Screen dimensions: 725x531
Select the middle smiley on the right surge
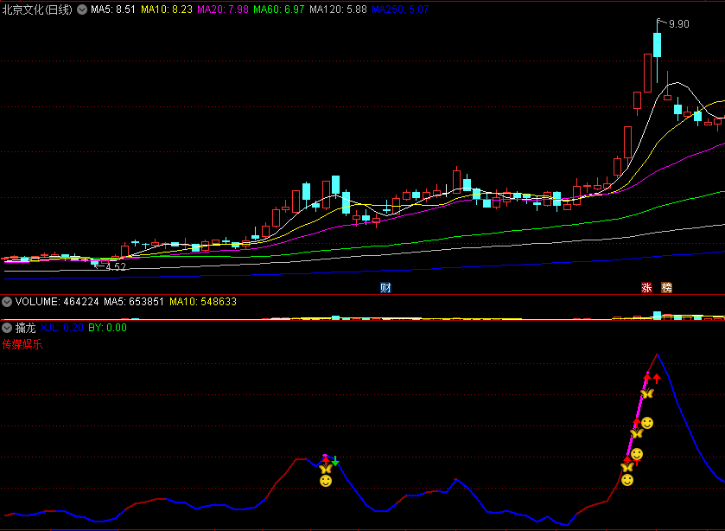(x=637, y=454)
